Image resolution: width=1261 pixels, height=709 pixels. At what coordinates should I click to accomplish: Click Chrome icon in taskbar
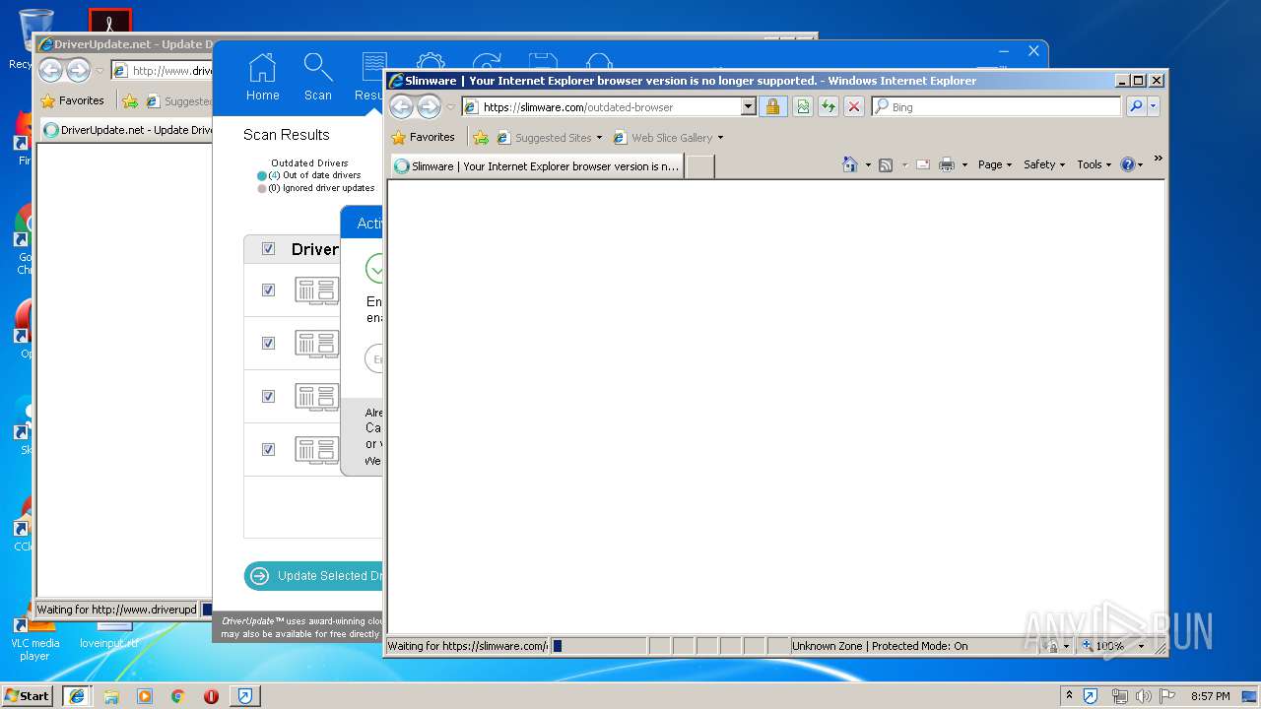(x=177, y=696)
